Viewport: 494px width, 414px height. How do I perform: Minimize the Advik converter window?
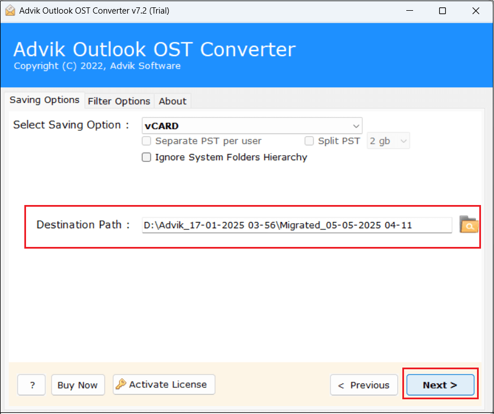point(410,11)
